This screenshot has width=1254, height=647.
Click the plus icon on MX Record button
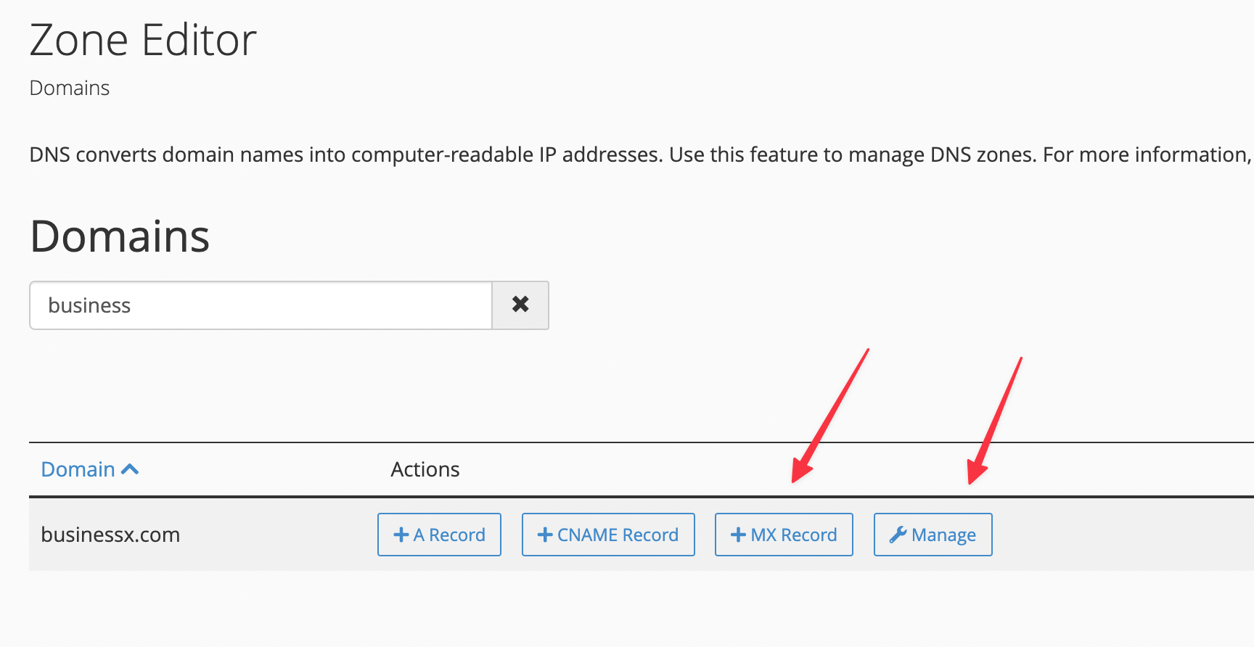pyautogui.click(x=738, y=535)
